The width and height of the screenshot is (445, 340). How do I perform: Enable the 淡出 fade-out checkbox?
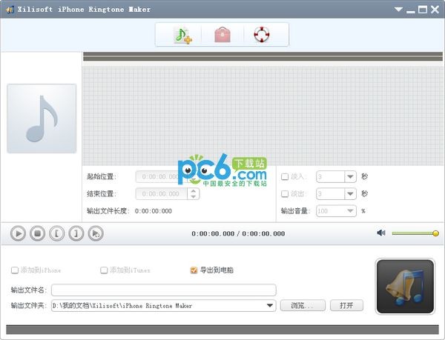(285, 194)
